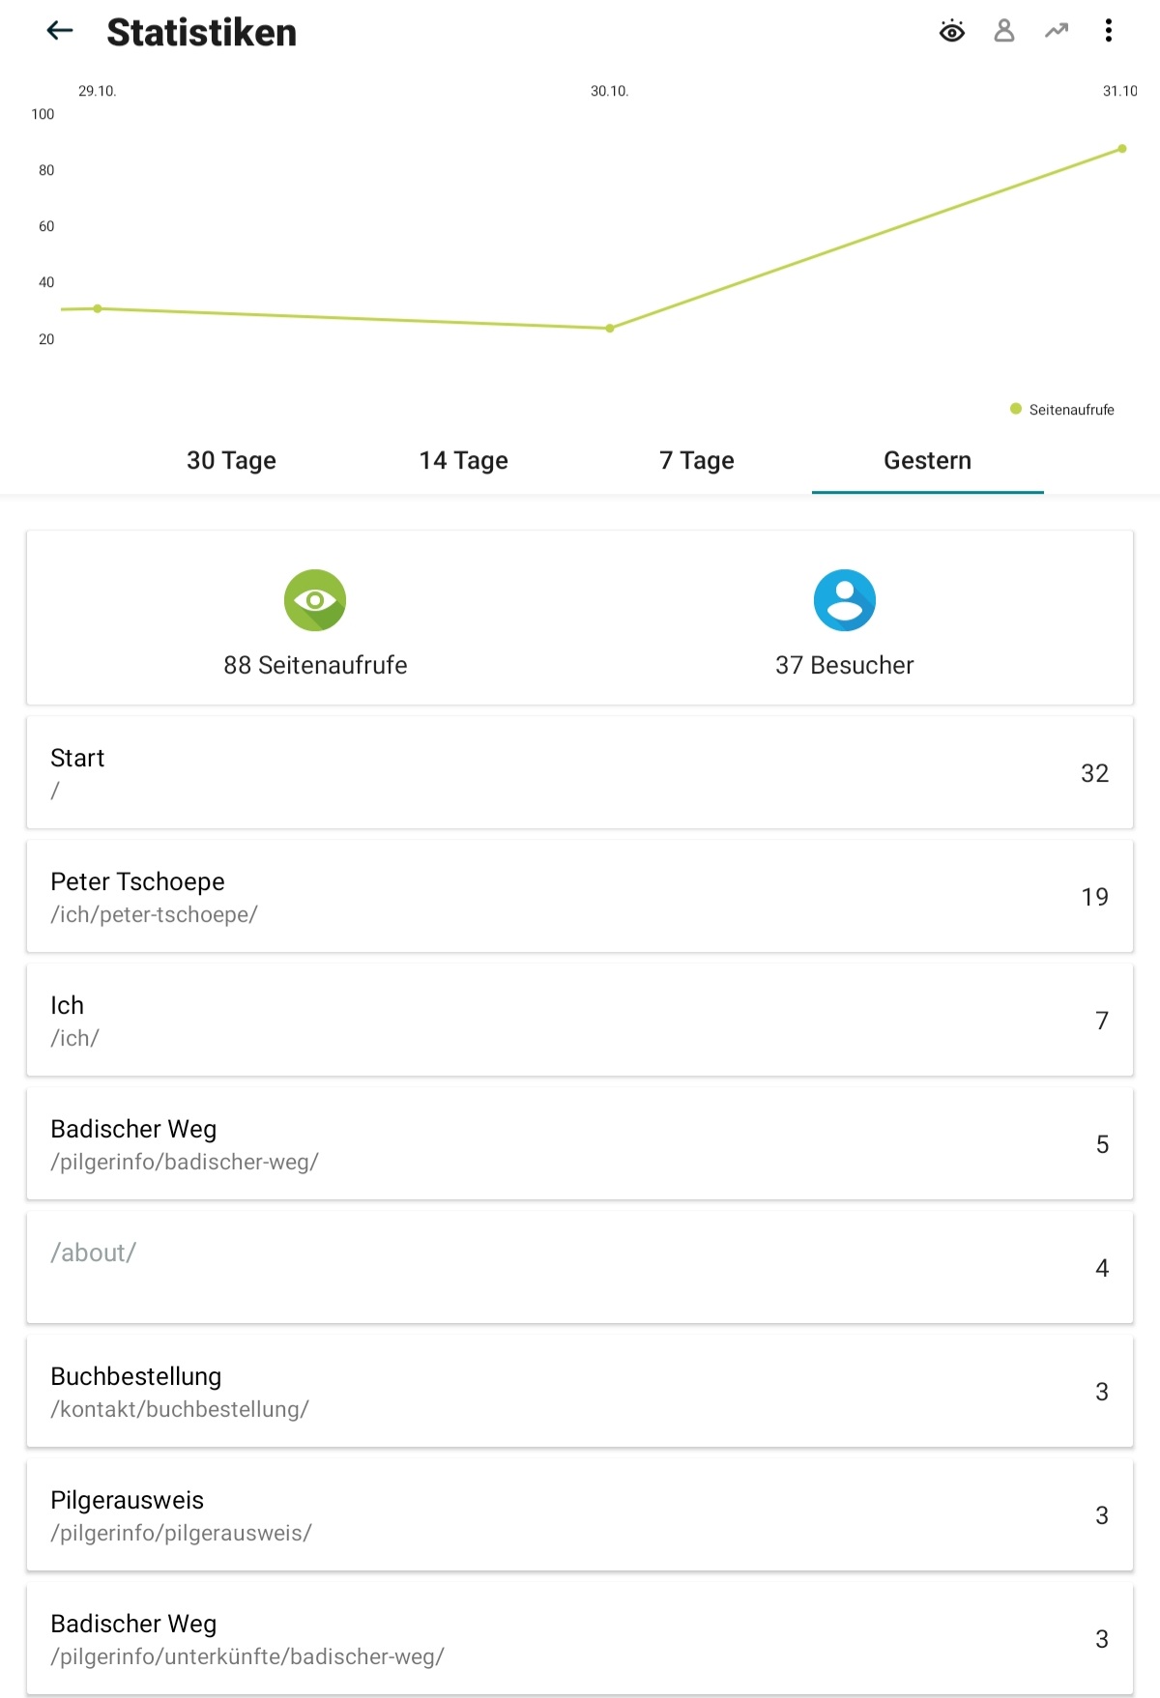Viewport: 1160px width, 1698px height.
Task: Open the /about/ page entry
Action: [580, 1267]
